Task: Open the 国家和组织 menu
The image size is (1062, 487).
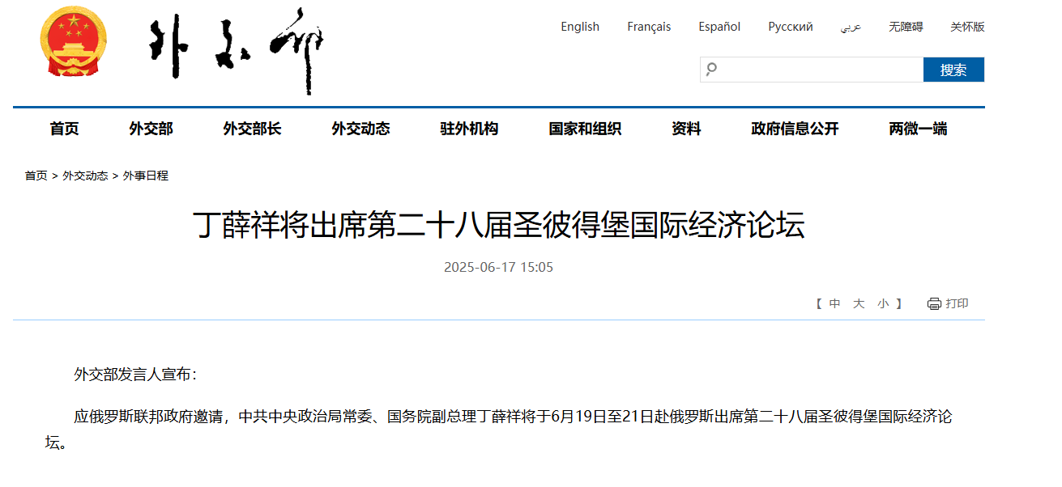Action: (585, 129)
